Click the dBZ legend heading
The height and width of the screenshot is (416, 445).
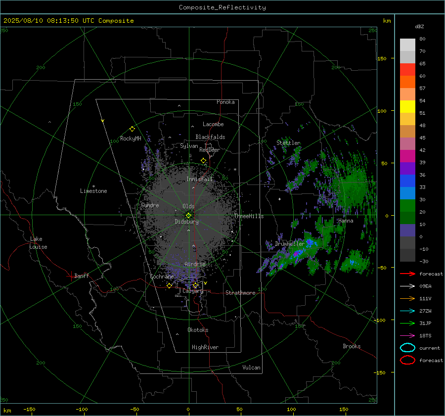click(419, 26)
